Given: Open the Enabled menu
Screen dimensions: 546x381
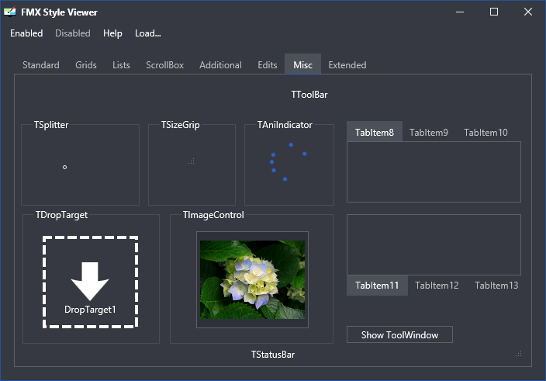Looking at the screenshot, I should [26, 33].
